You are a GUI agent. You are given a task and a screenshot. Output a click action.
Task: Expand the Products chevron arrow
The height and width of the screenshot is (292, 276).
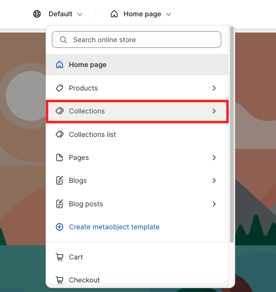[x=214, y=88]
